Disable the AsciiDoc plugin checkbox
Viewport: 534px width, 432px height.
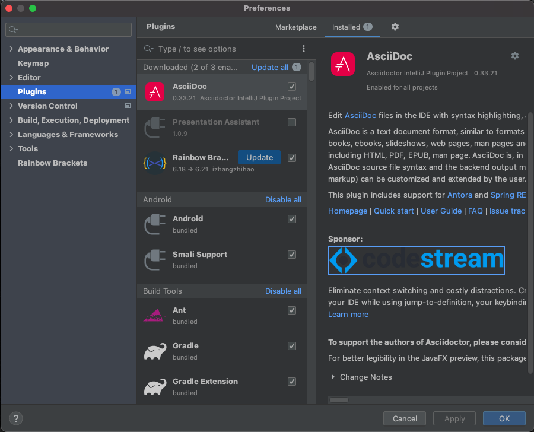click(292, 87)
